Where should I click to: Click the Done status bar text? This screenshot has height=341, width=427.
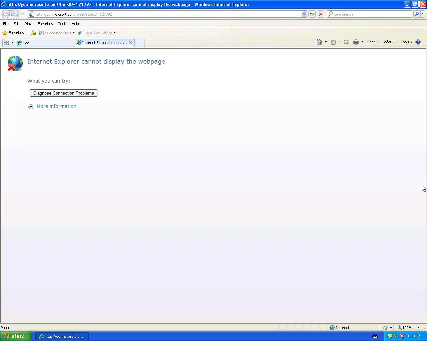pos(5,328)
